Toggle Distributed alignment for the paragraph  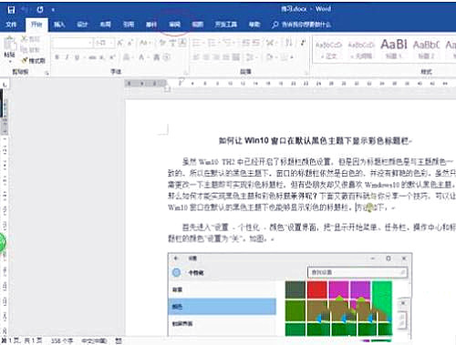tap(236, 57)
